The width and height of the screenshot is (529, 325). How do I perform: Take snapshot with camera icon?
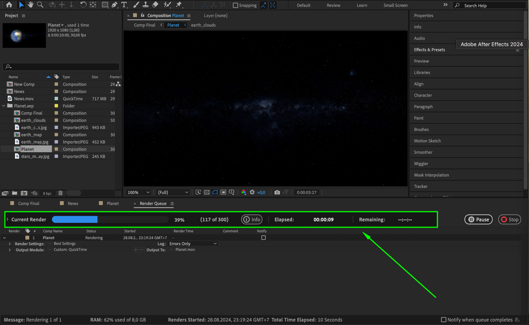pos(277,192)
